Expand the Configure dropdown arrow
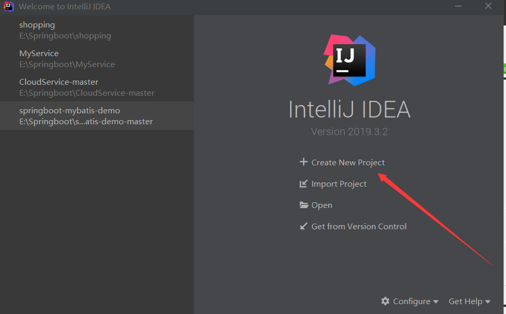 coord(436,302)
